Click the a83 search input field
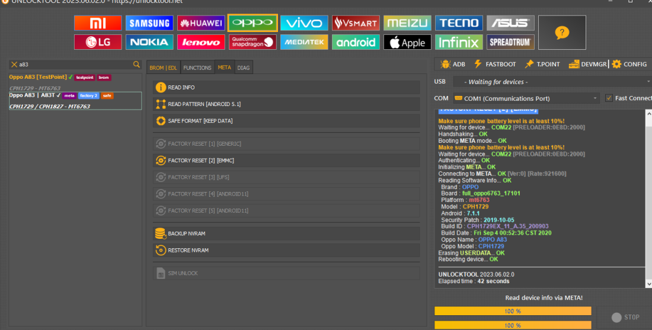The height and width of the screenshot is (330, 652). point(75,65)
